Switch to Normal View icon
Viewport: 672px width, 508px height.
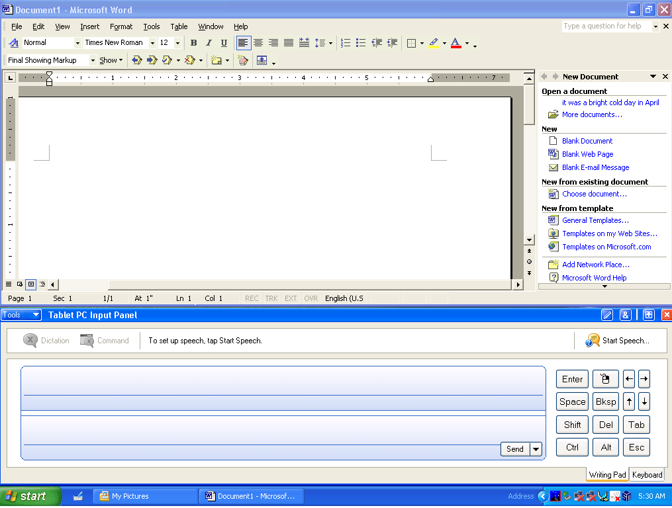tap(9, 284)
